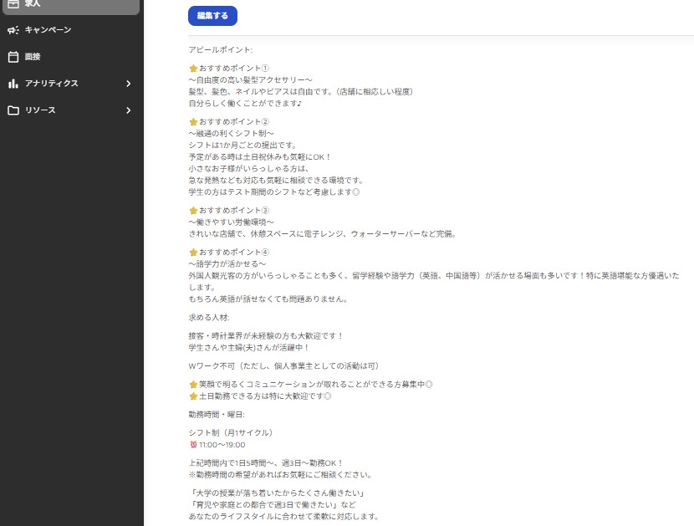This screenshot has width=694, height=526.
Task: Click the 求める人材: heading text
Action: coord(209,318)
